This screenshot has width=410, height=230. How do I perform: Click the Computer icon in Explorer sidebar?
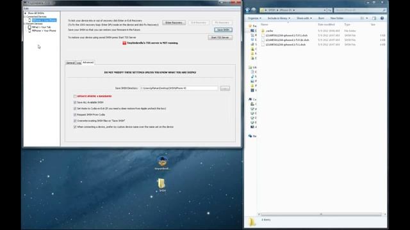250,100
